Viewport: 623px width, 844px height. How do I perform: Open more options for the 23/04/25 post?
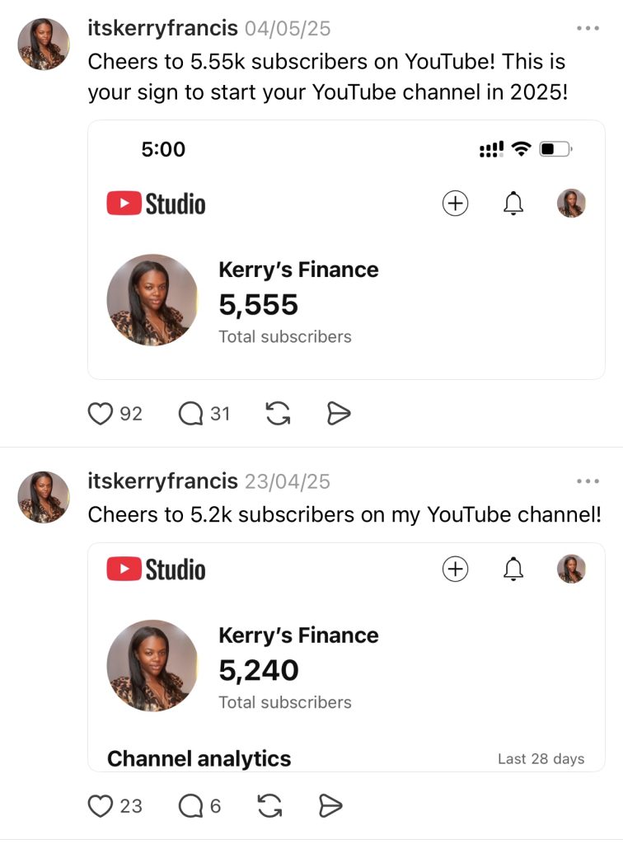588,481
